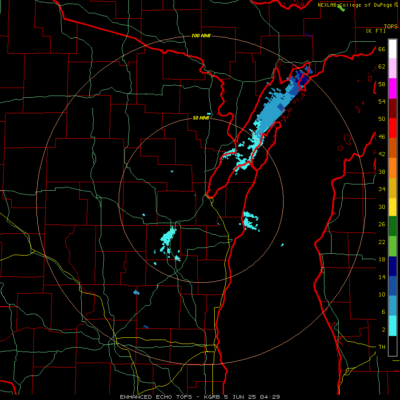The width and height of the screenshot is (400, 400).
Task: Click the legend value '18'
Action: point(382,260)
